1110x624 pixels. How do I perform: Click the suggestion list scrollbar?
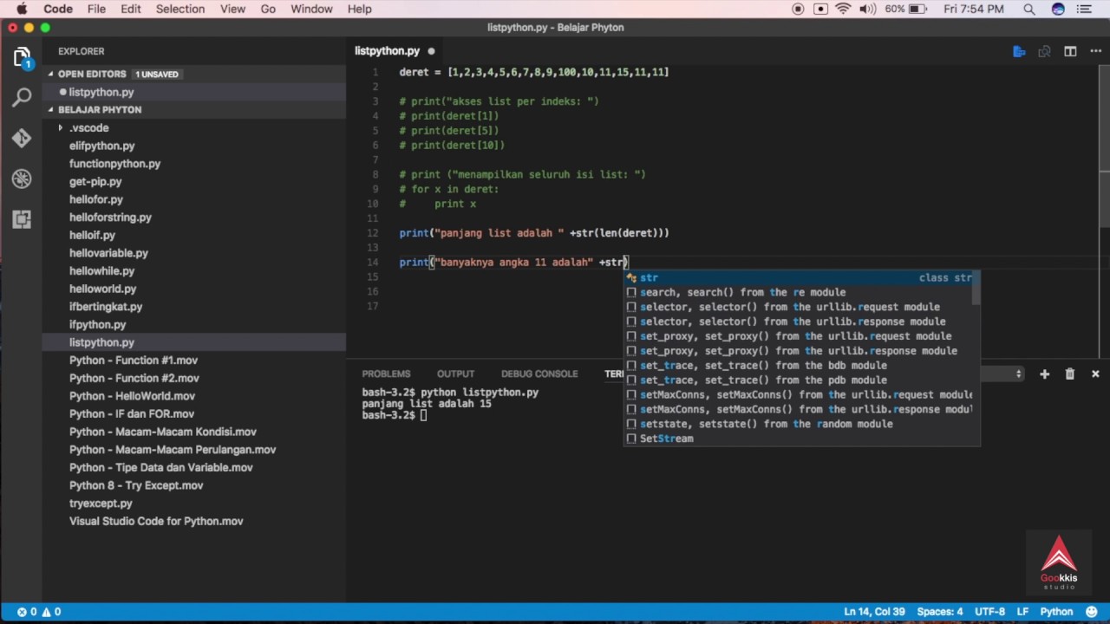click(x=976, y=289)
